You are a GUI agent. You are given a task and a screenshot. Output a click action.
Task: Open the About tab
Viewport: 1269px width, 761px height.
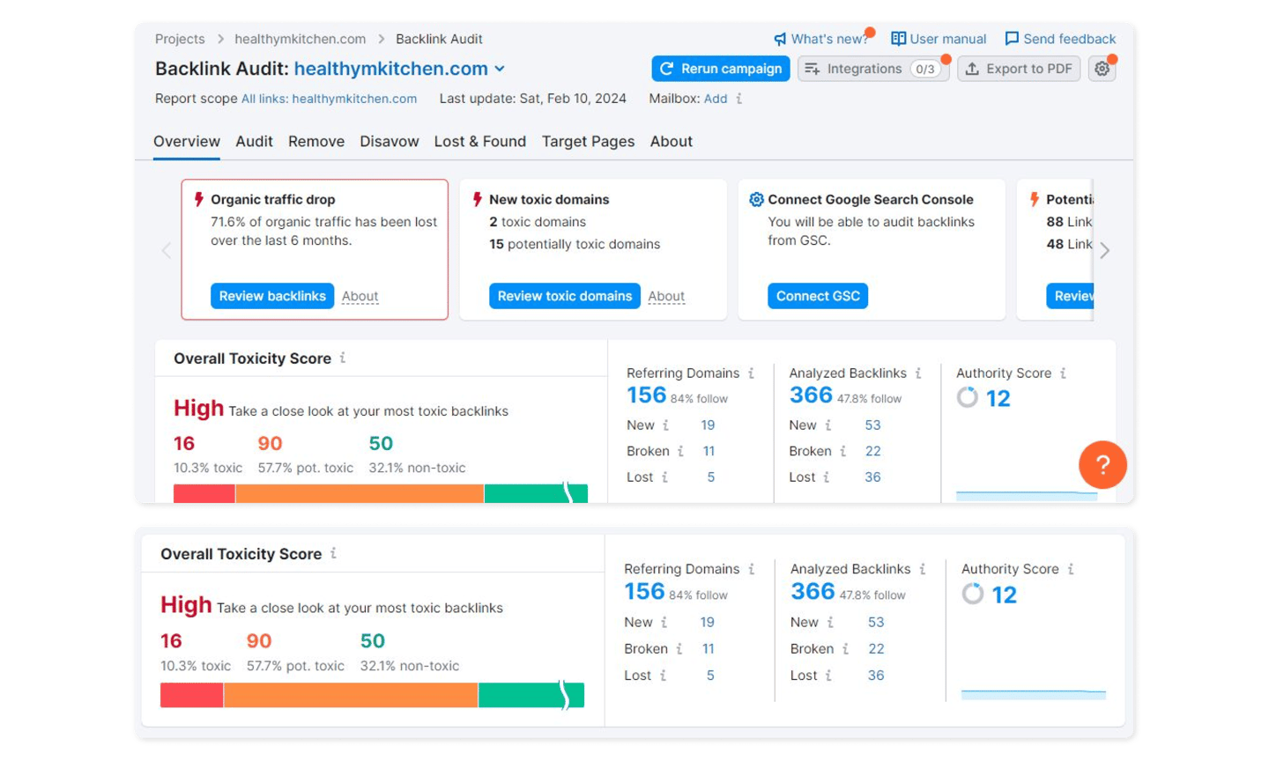click(x=672, y=141)
